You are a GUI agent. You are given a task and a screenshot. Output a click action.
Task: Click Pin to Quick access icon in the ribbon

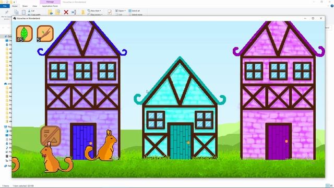[x=7, y=13]
